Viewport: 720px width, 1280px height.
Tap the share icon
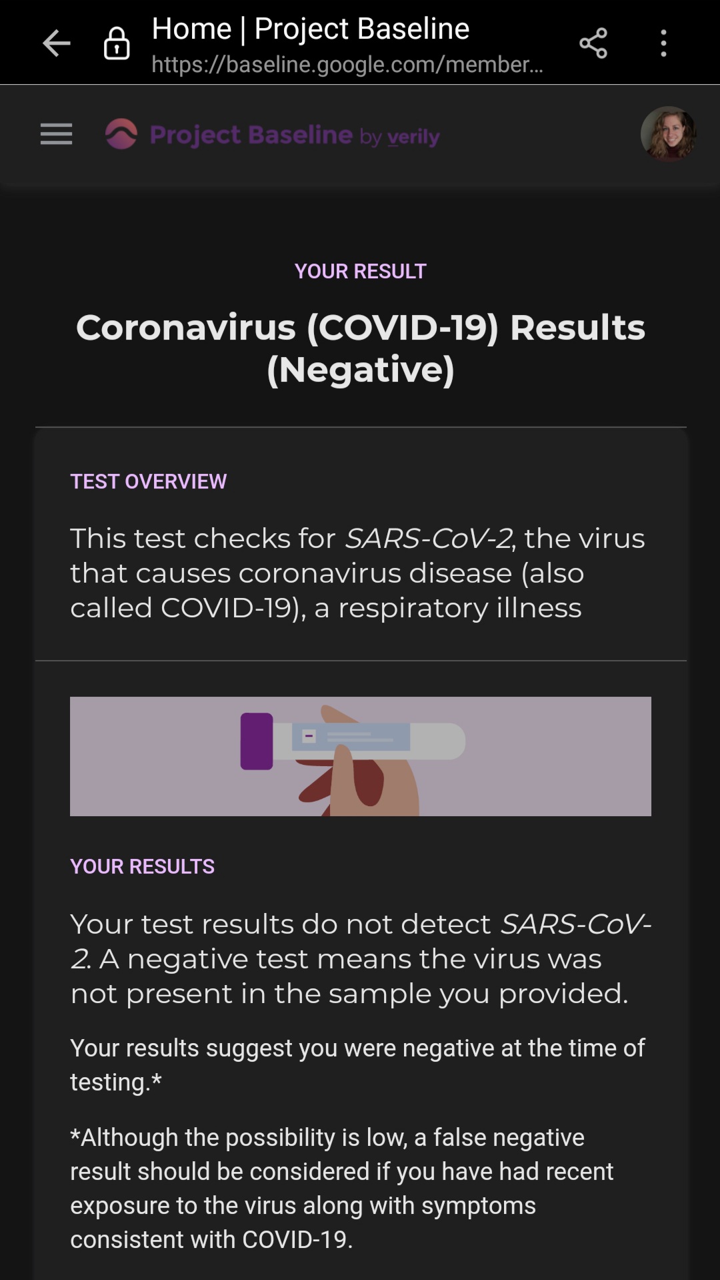[x=593, y=43]
